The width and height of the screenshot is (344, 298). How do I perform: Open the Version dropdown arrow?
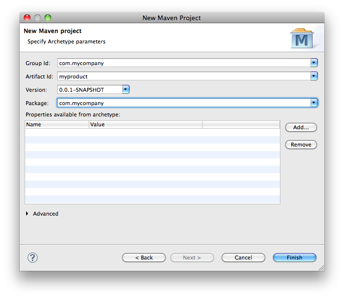tap(126, 89)
